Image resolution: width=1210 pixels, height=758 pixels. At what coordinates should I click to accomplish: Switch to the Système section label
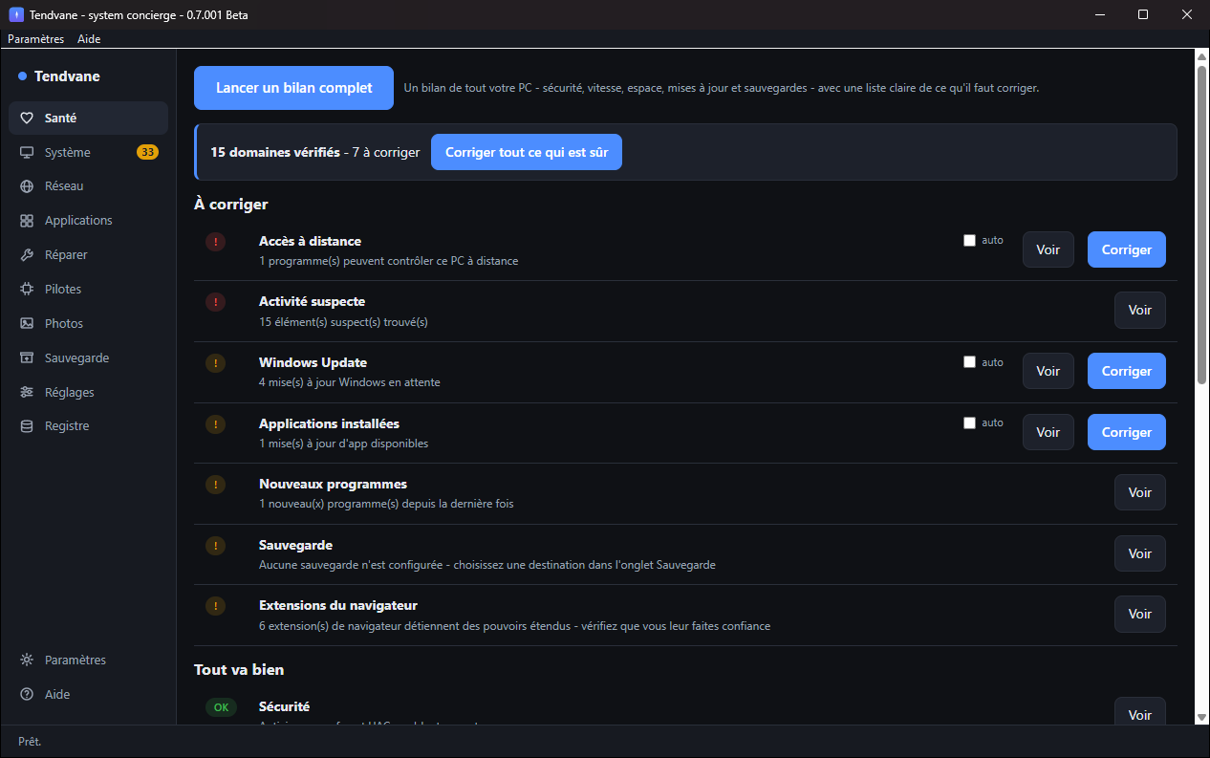coord(68,153)
